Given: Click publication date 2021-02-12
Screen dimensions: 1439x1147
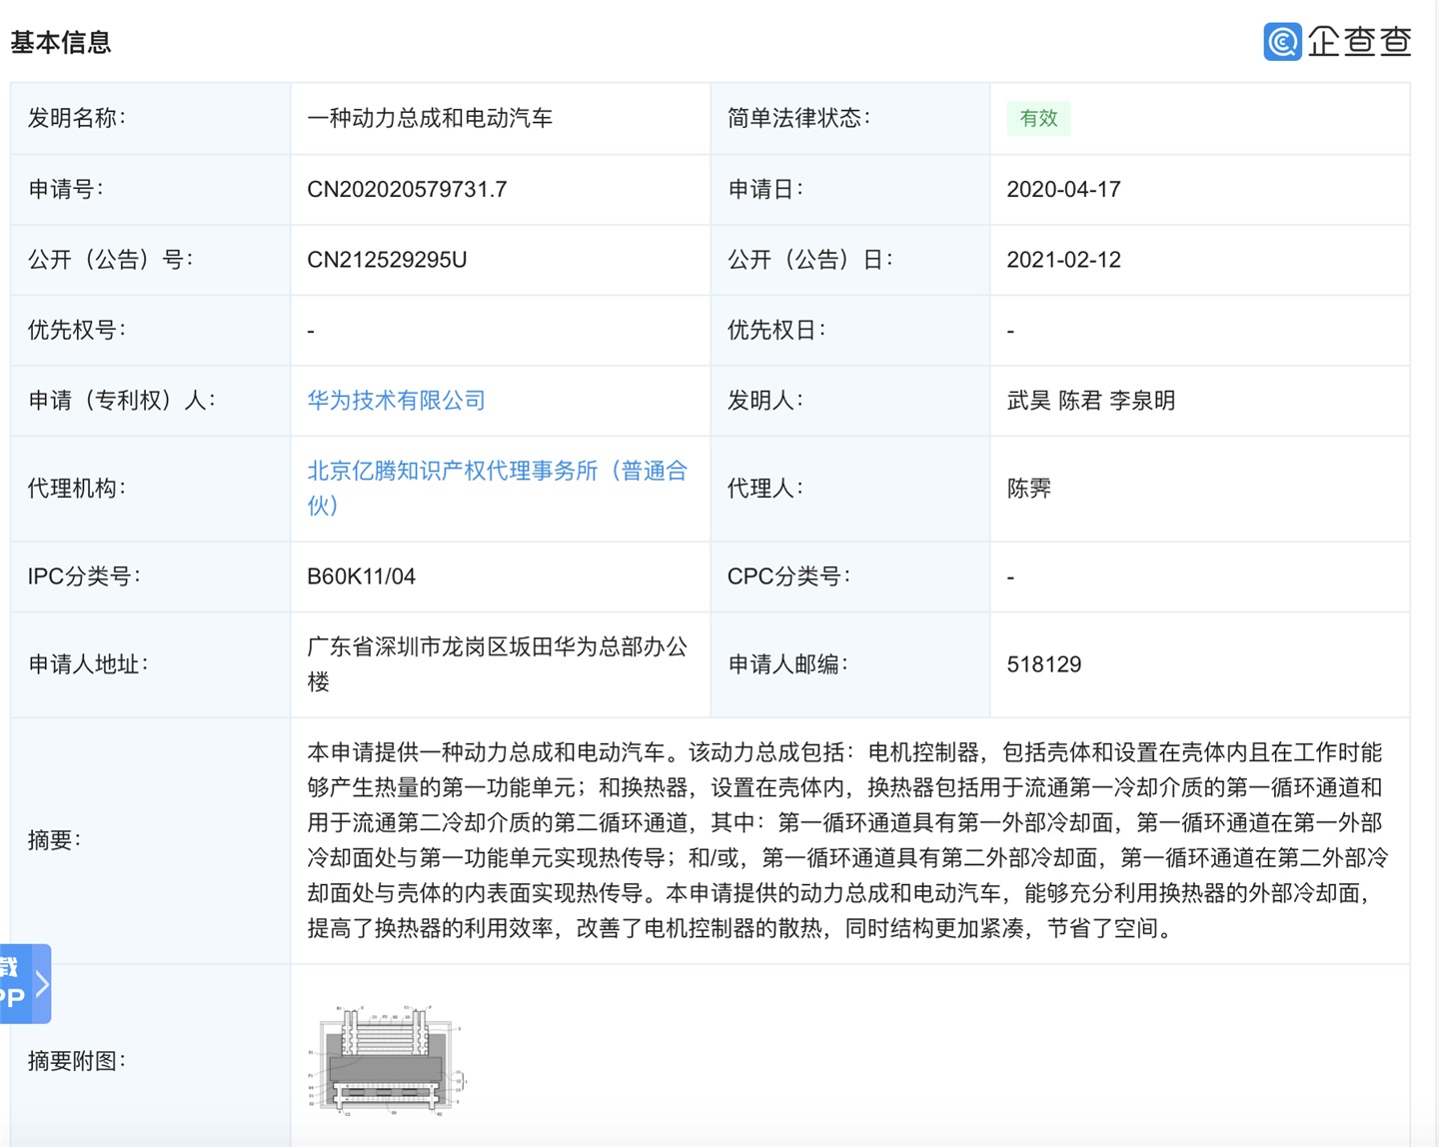Looking at the screenshot, I should click(1063, 260).
